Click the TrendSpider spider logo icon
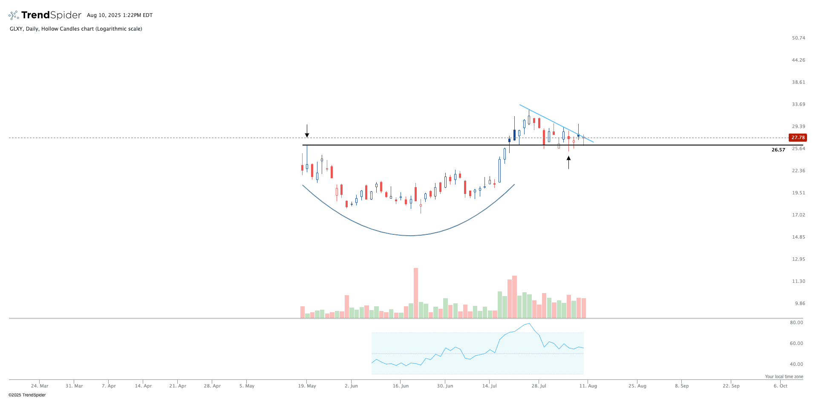Screen dimensions: 816x399 (x=14, y=15)
